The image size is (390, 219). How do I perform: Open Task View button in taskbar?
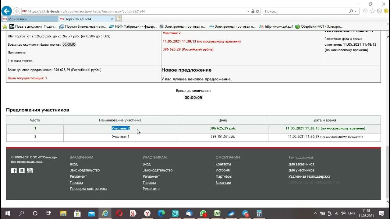pyautogui.click(x=48, y=213)
